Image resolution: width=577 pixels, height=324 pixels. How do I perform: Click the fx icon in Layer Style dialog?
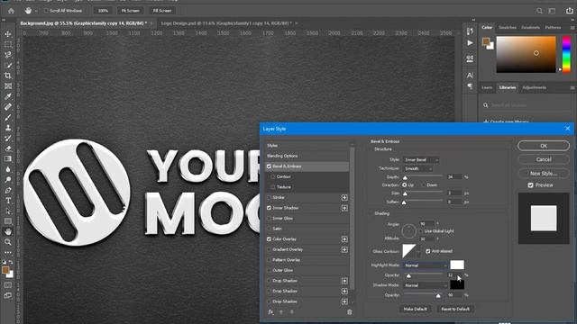[270, 312]
